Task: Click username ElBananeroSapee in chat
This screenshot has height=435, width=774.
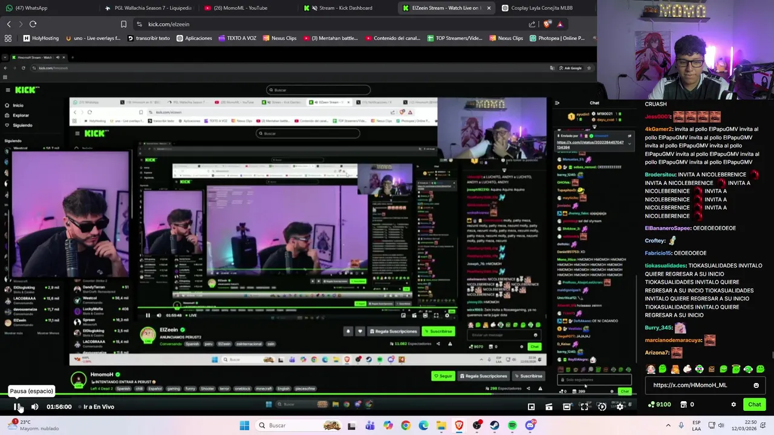Action: 668,228
